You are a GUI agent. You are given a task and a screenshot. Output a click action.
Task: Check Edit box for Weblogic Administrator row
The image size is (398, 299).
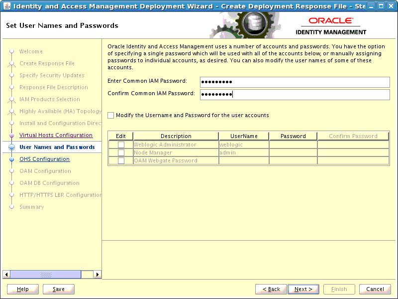pyautogui.click(x=121, y=145)
